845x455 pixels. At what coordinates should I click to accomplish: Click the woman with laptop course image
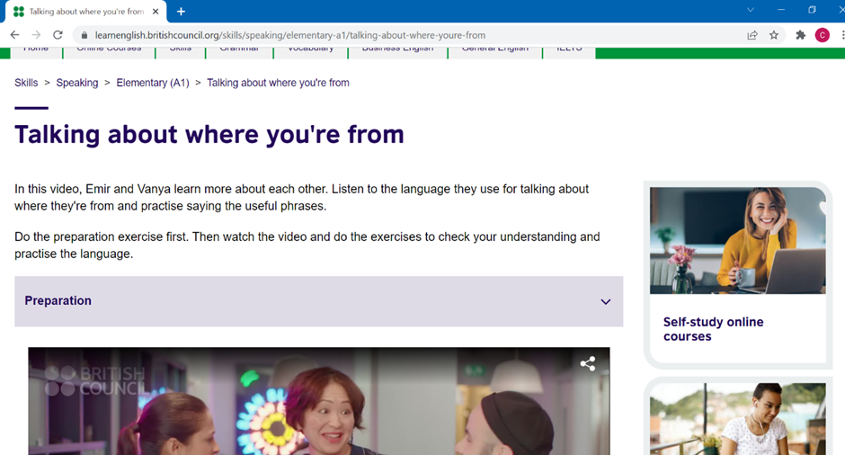(737, 240)
